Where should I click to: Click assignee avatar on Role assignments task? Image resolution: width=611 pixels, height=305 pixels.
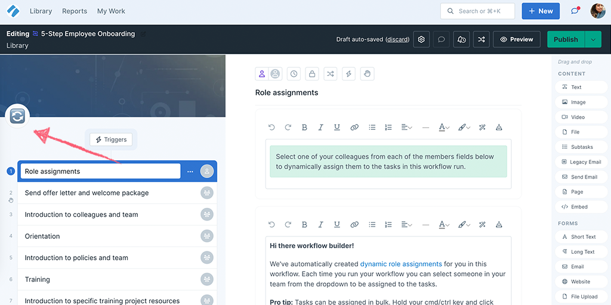[x=207, y=171]
